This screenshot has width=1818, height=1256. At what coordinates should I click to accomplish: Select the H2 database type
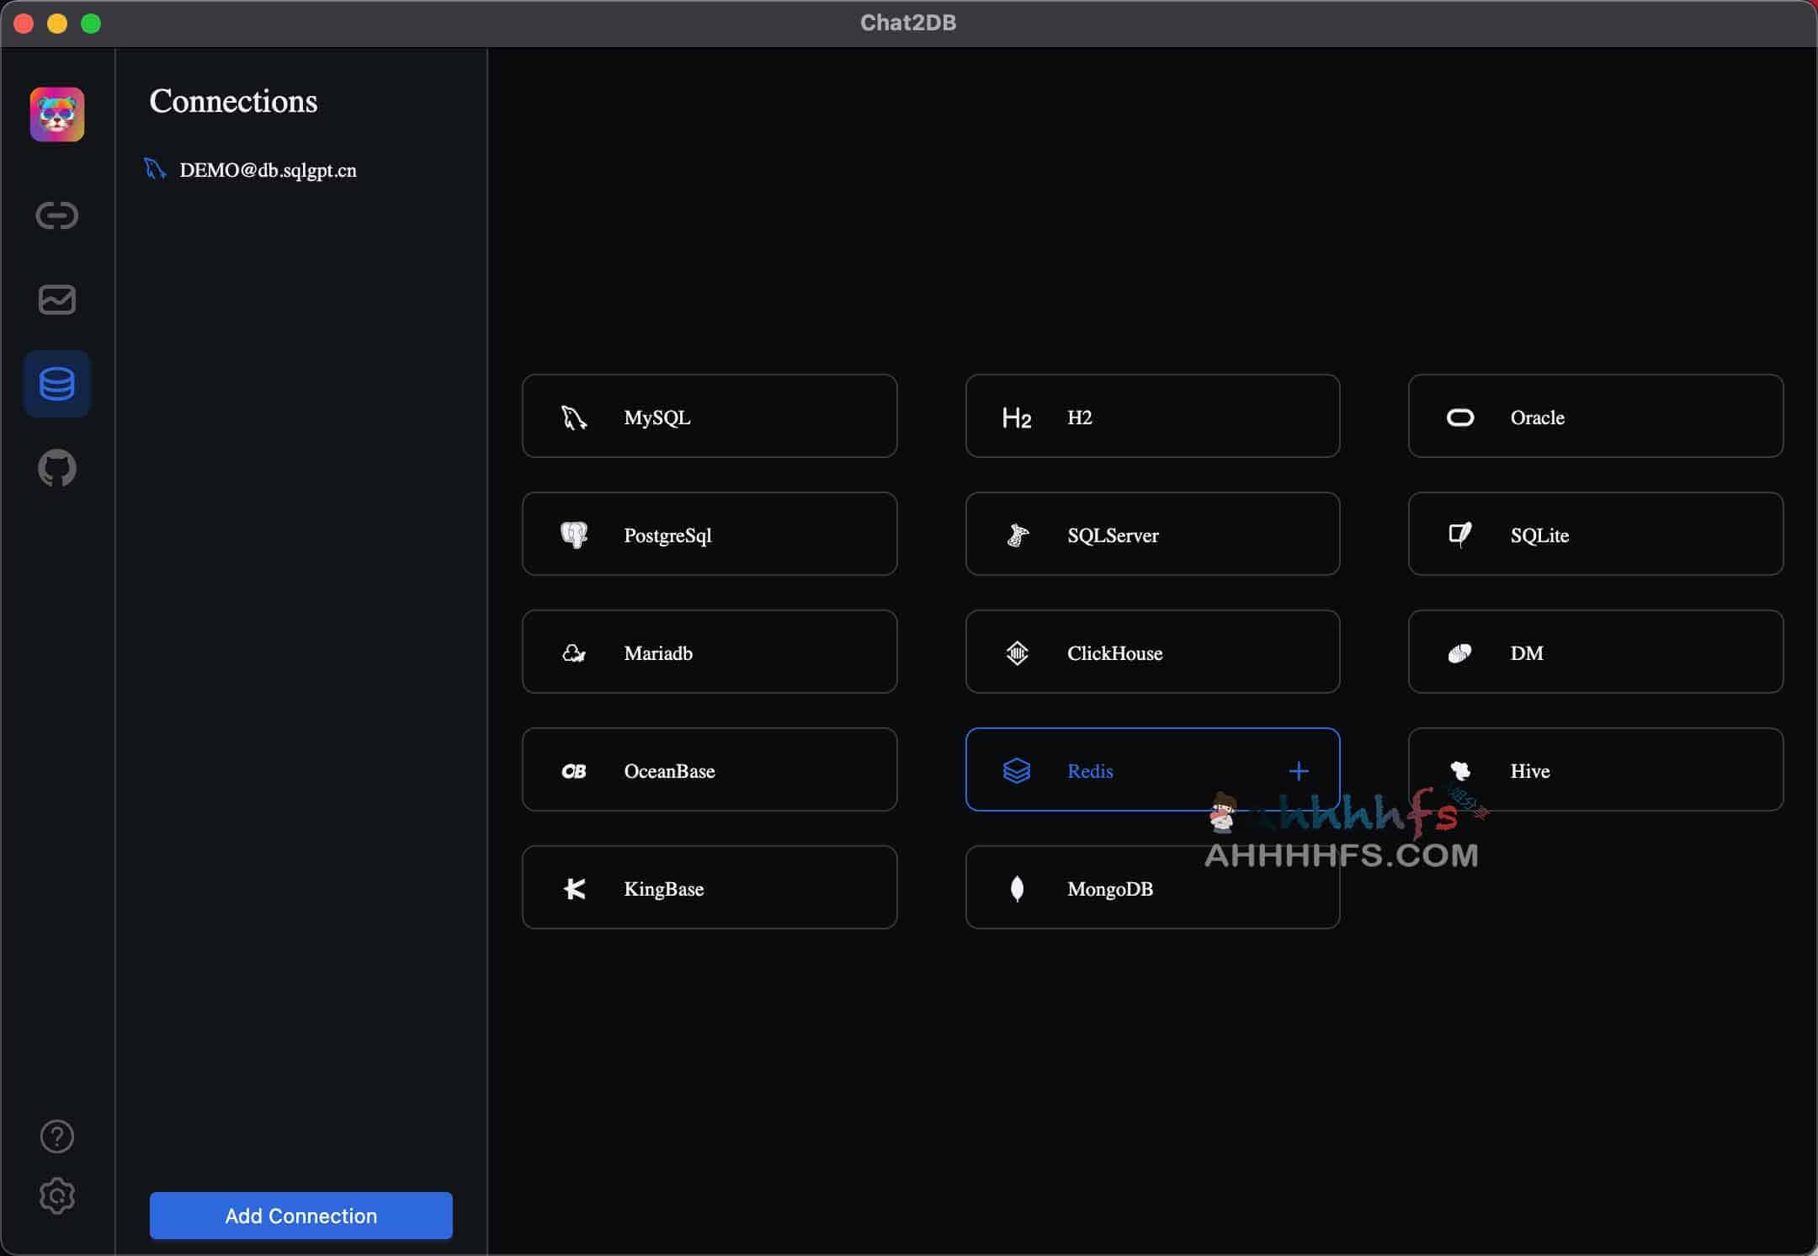pyautogui.click(x=1151, y=416)
